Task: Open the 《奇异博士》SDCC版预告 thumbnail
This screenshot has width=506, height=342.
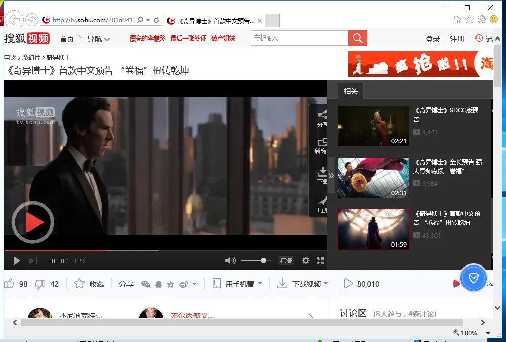Action: click(x=373, y=126)
